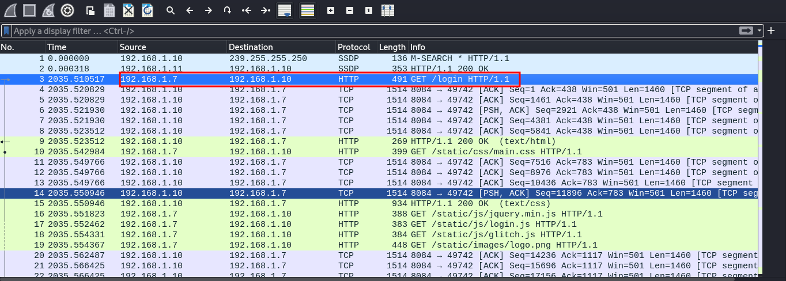Sort by the Time column header
This screenshot has height=281, width=786.
(81, 47)
